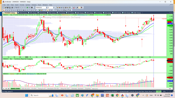
Task: Click the green circular refresh icon in second toolbar row
Action: tap(40, 10)
